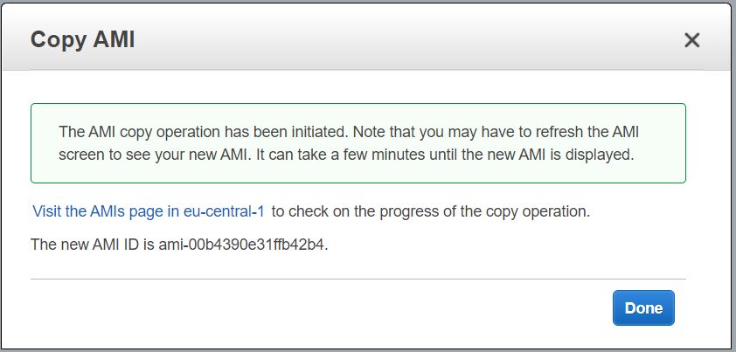Close the Copy AMI dialog with X

tap(692, 39)
